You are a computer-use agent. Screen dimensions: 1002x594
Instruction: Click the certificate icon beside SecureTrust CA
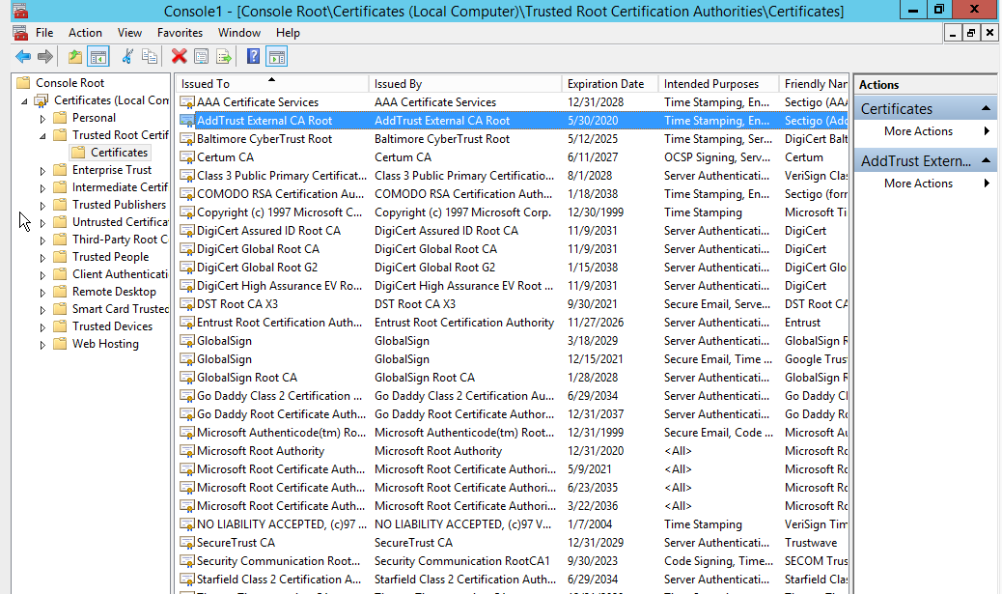click(x=187, y=543)
